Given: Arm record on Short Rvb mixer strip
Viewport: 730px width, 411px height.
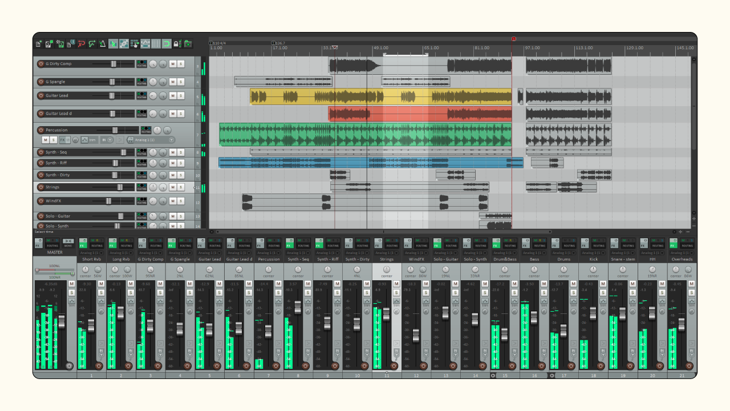Looking at the screenshot, I should (99, 366).
